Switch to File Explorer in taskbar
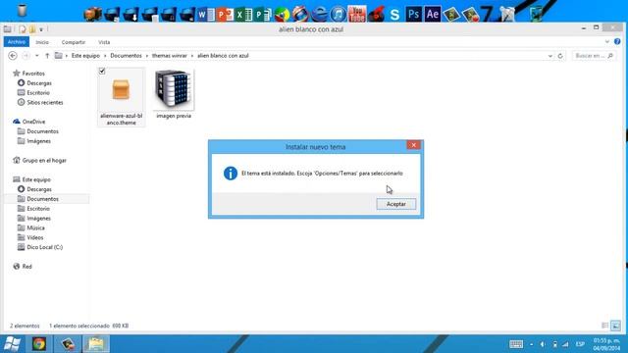The width and height of the screenshot is (628, 353). point(96,344)
